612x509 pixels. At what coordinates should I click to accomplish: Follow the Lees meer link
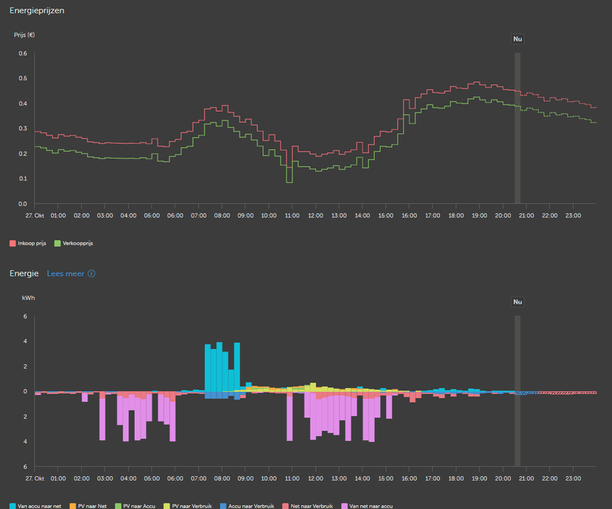click(66, 273)
